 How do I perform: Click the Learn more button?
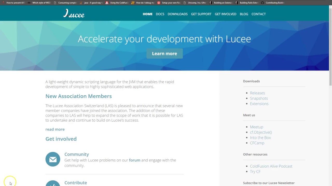[164, 53]
